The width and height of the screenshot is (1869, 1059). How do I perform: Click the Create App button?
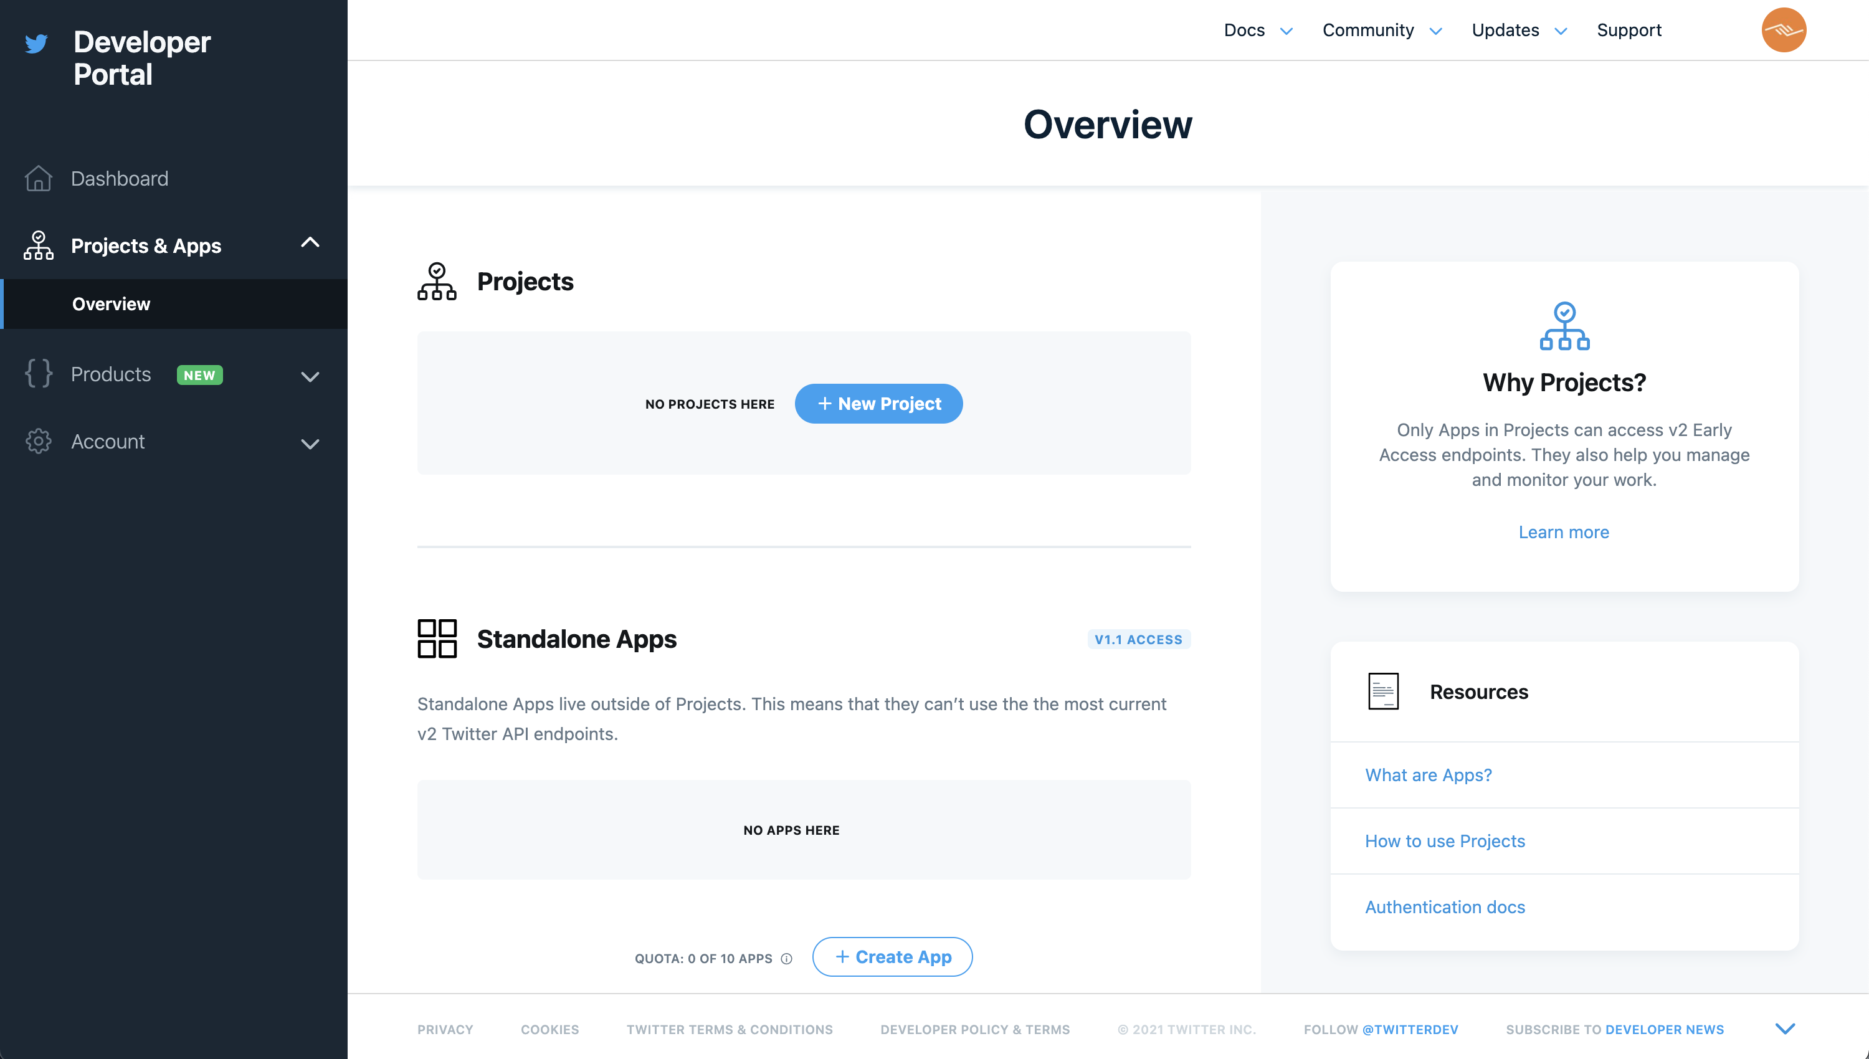892,957
